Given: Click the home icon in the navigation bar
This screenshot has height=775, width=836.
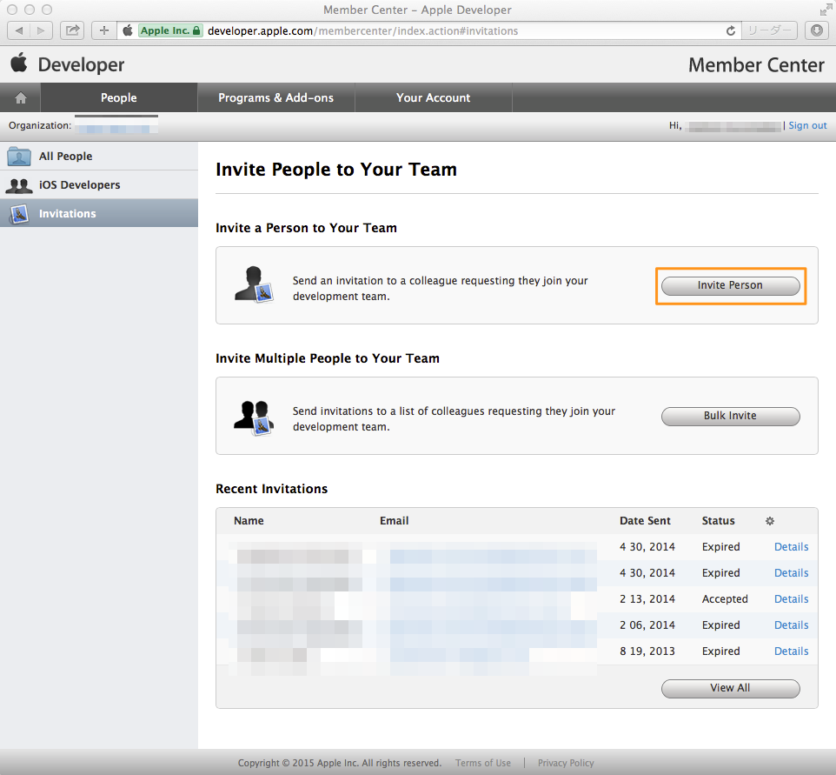Looking at the screenshot, I should [x=19, y=97].
